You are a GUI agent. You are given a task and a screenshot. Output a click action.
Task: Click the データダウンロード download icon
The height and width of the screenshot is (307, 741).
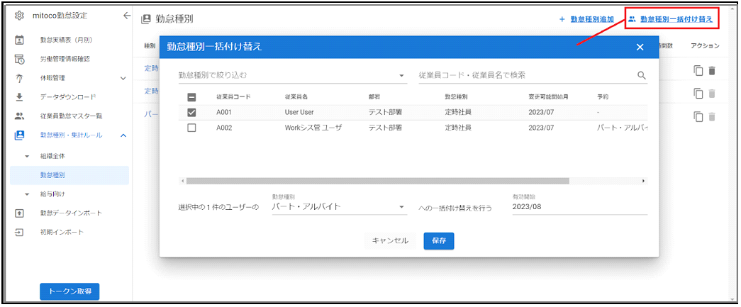(x=20, y=96)
